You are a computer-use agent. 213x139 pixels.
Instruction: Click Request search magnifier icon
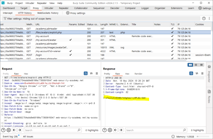79,130
